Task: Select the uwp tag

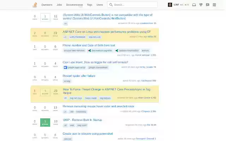Action: point(72,125)
